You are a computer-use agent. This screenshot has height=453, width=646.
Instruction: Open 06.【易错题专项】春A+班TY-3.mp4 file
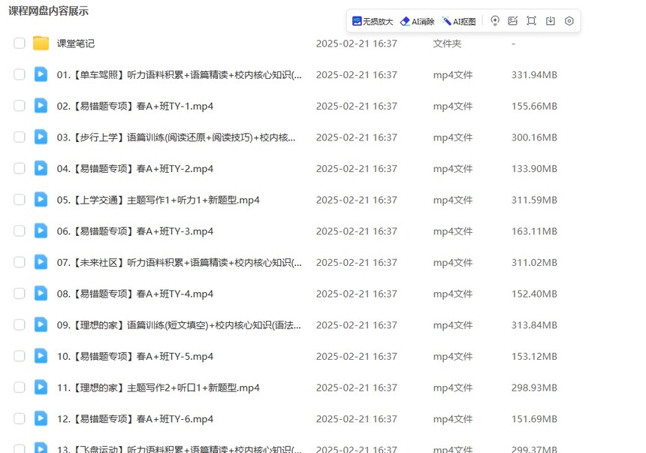[x=135, y=231]
